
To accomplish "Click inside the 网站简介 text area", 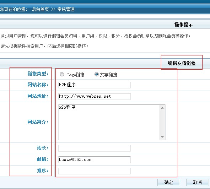I will [109, 122].
